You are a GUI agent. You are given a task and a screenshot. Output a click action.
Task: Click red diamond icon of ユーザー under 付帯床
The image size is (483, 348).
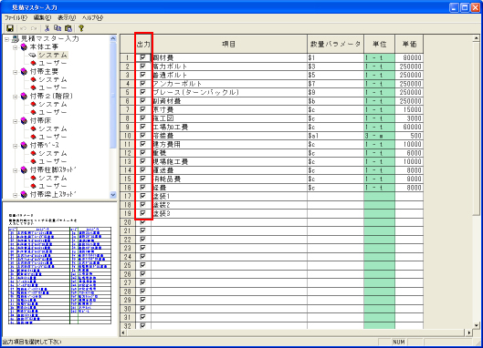(33, 138)
